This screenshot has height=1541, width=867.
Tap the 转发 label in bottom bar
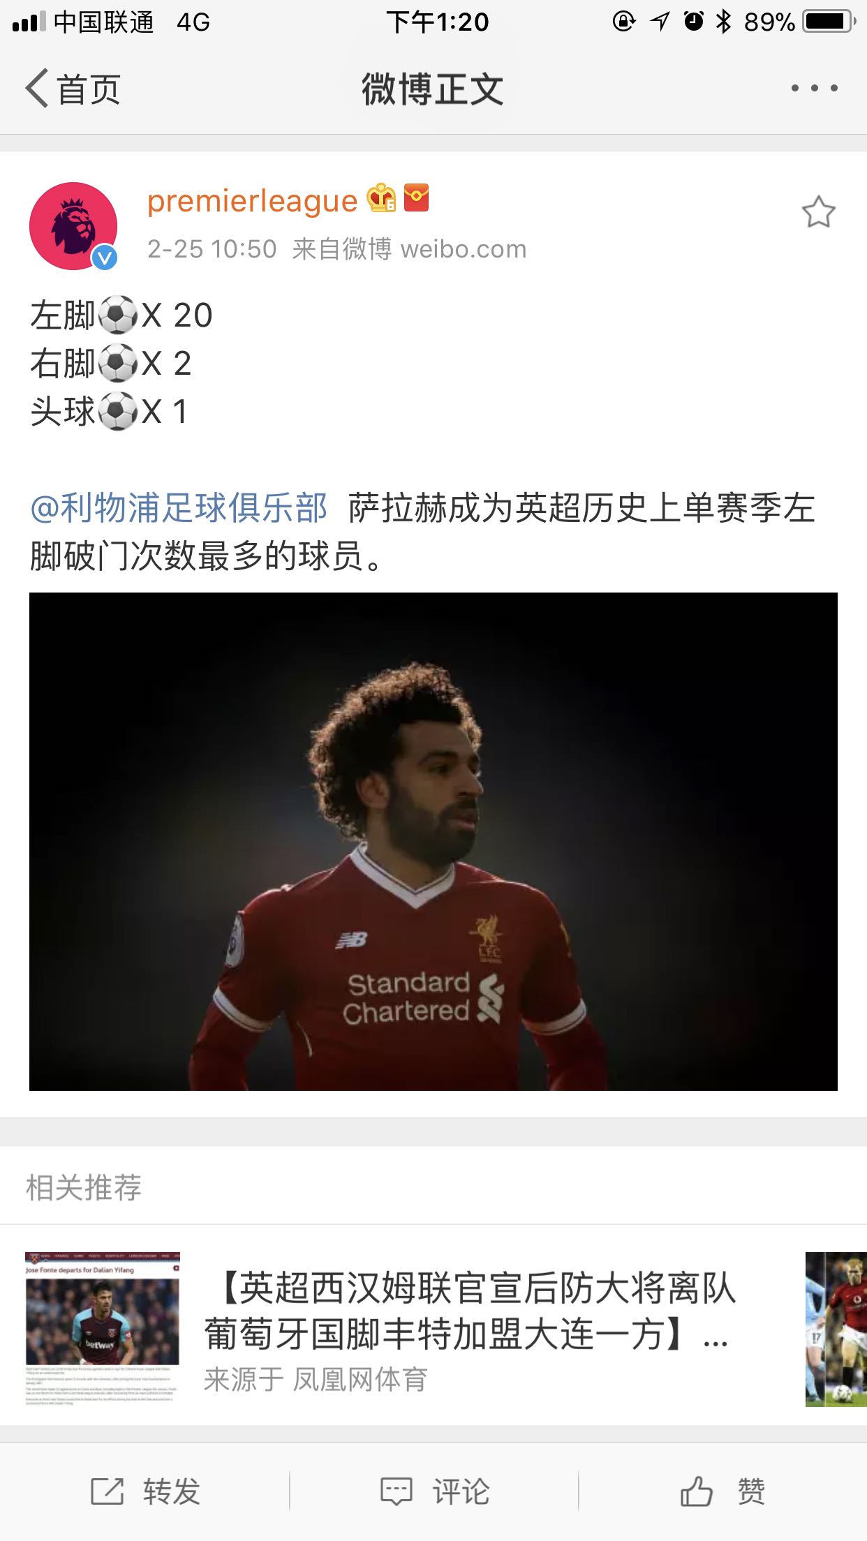click(x=172, y=1491)
